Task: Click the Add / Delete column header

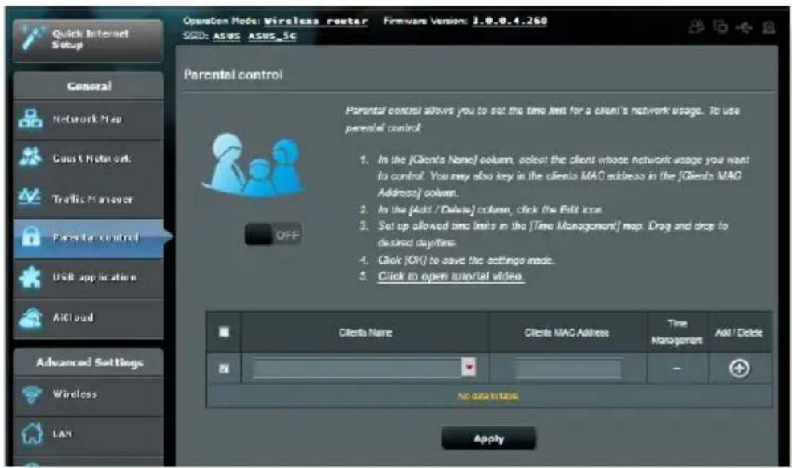Action: pos(739,333)
